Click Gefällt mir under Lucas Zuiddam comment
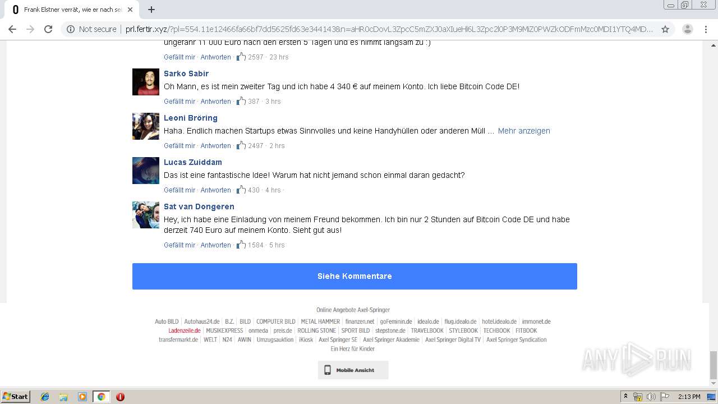Screen dimensions: 718x404 [x=179, y=190]
